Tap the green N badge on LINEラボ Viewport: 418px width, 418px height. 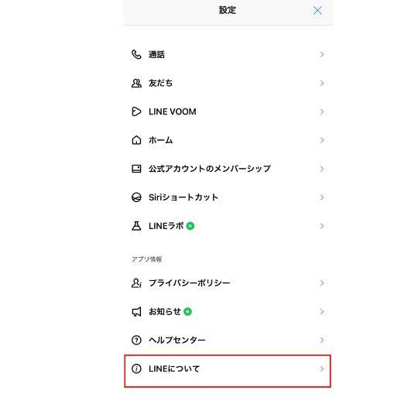[x=190, y=226]
